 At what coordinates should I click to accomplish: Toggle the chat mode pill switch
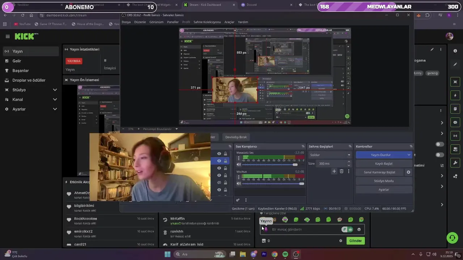click(x=347, y=229)
